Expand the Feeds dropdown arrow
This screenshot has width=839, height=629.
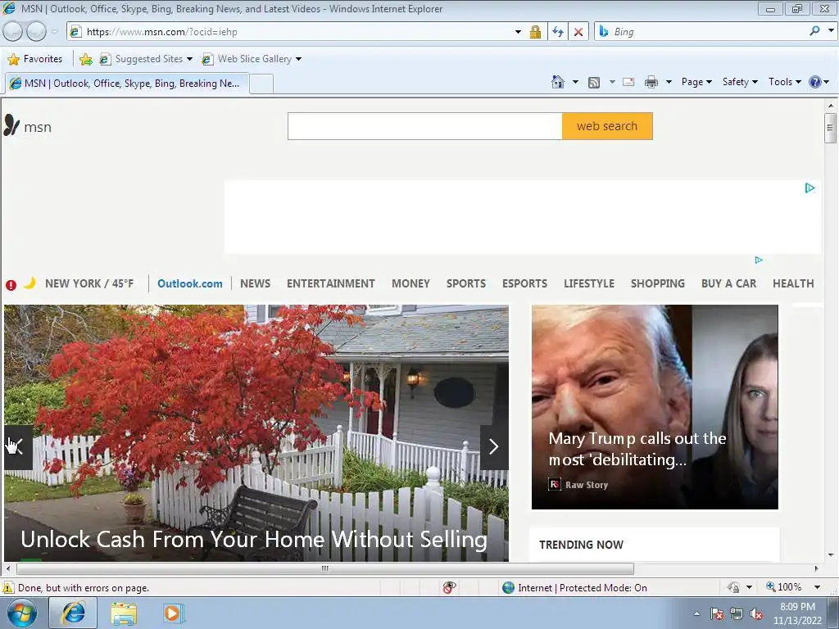pyautogui.click(x=611, y=82)
